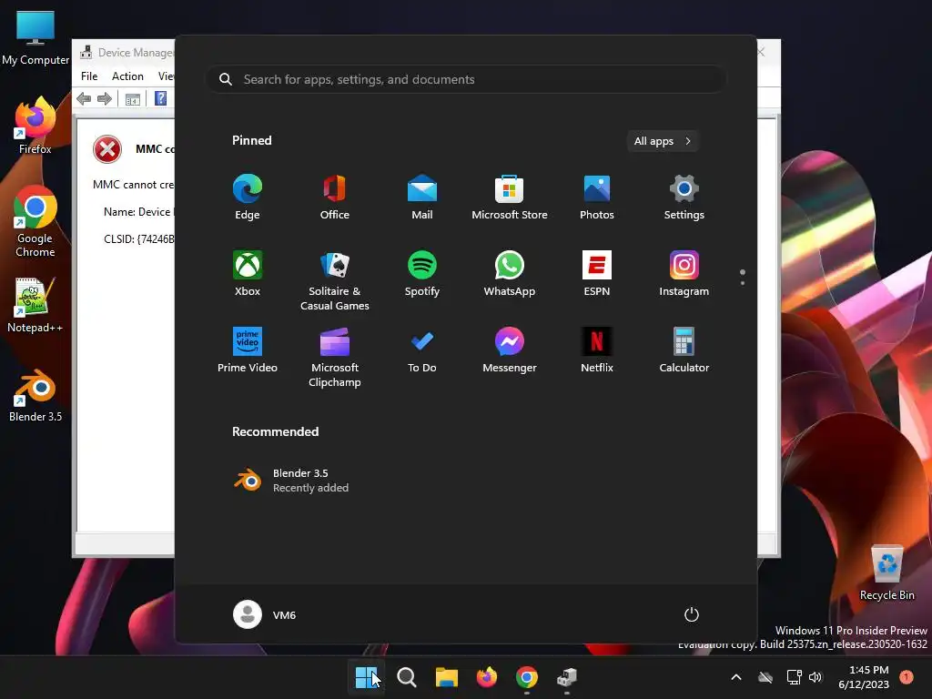Open File Explorer from taskbar

click(x=446, y=677)
